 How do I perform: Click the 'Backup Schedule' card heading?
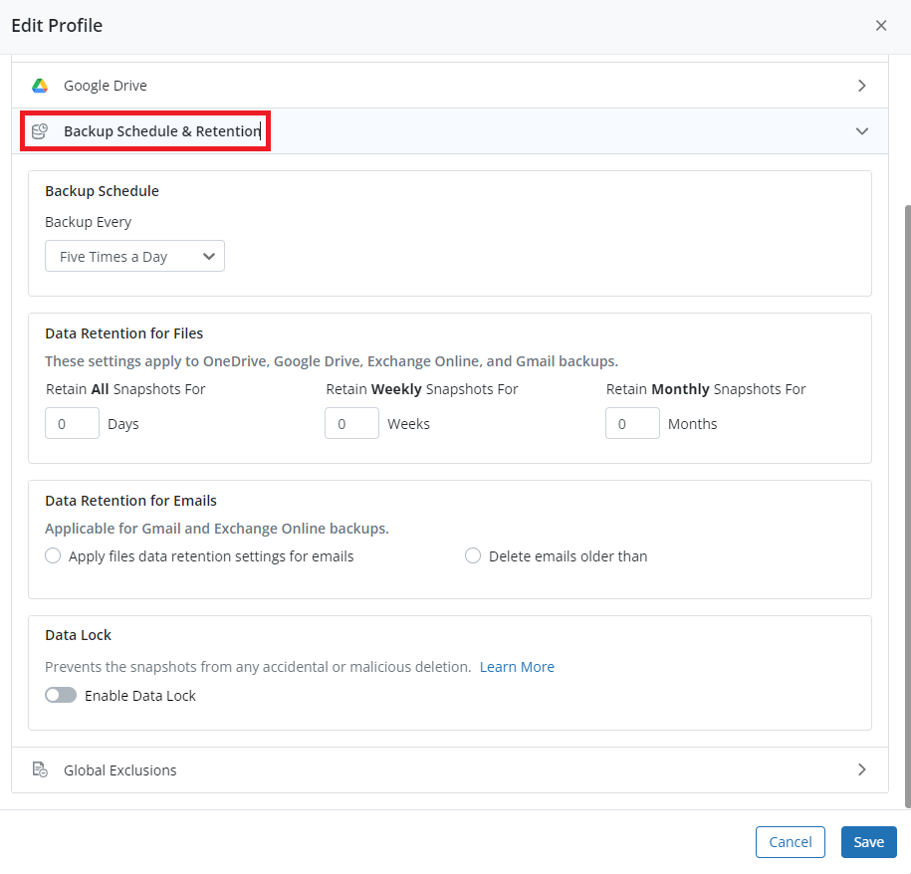point(103,191)
